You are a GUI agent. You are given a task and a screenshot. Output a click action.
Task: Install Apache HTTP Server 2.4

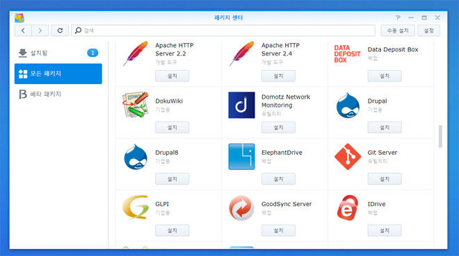pyautogui.click(x=278, y=76)
